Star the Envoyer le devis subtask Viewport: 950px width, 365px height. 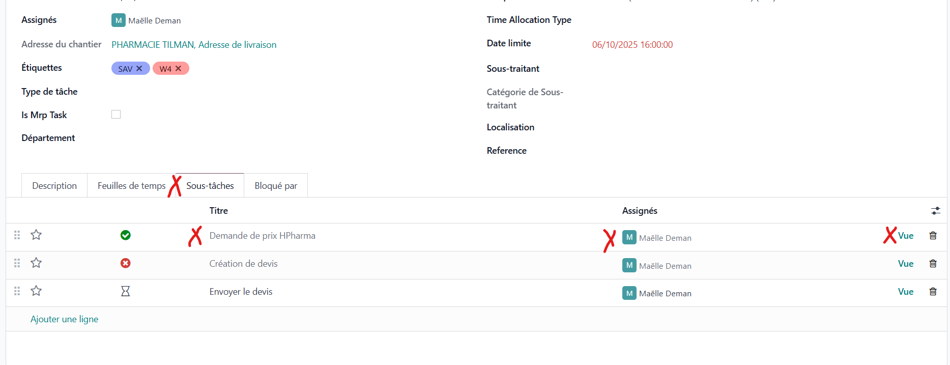pos(36,291)
